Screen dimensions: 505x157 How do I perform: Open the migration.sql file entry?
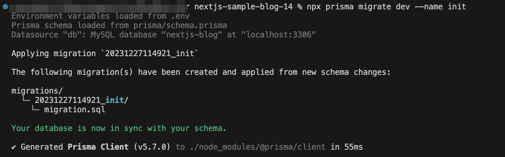pos(75,110)
